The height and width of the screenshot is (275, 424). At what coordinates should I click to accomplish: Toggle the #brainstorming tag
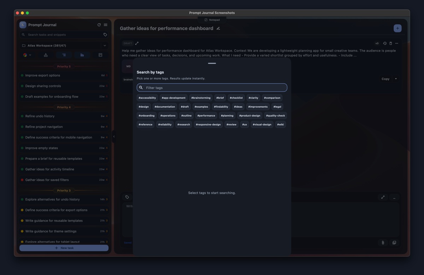click(x=201, y=98)
